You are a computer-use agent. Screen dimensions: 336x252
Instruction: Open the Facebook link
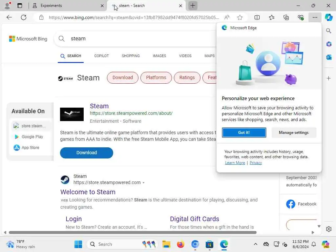click(301, 204)
